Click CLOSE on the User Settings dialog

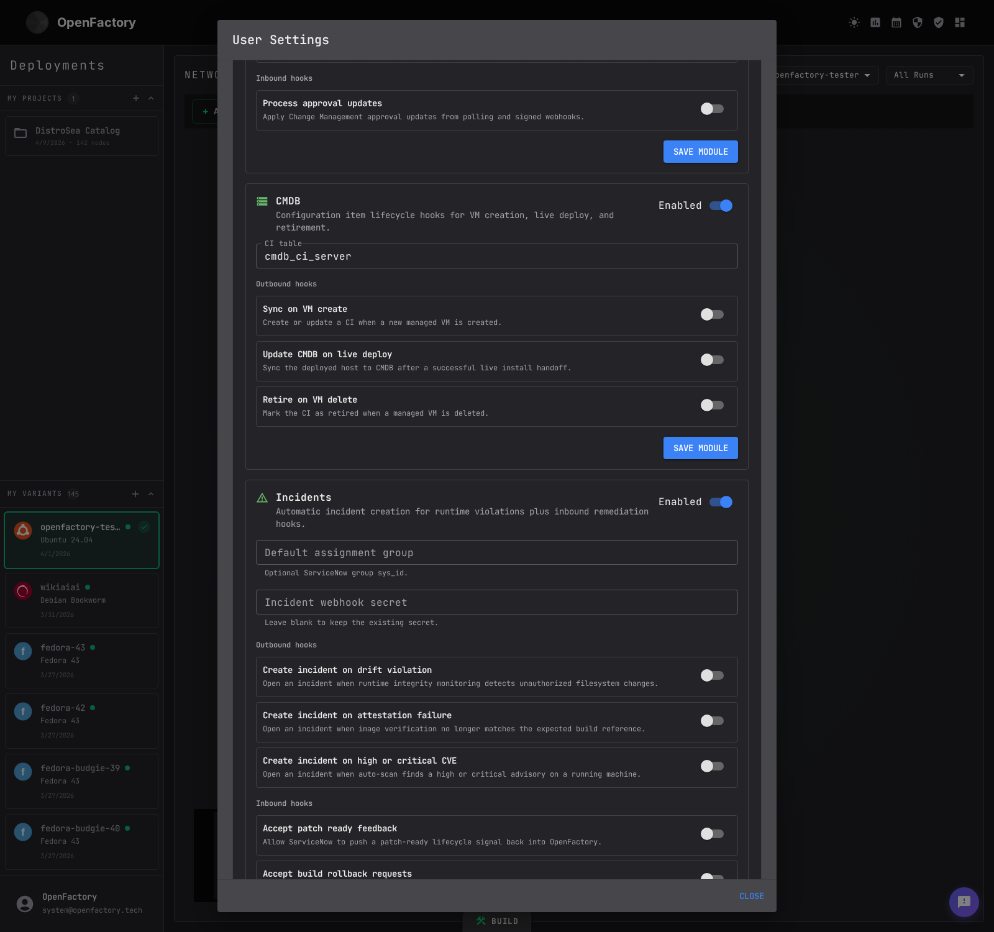(x=751, y=896)
